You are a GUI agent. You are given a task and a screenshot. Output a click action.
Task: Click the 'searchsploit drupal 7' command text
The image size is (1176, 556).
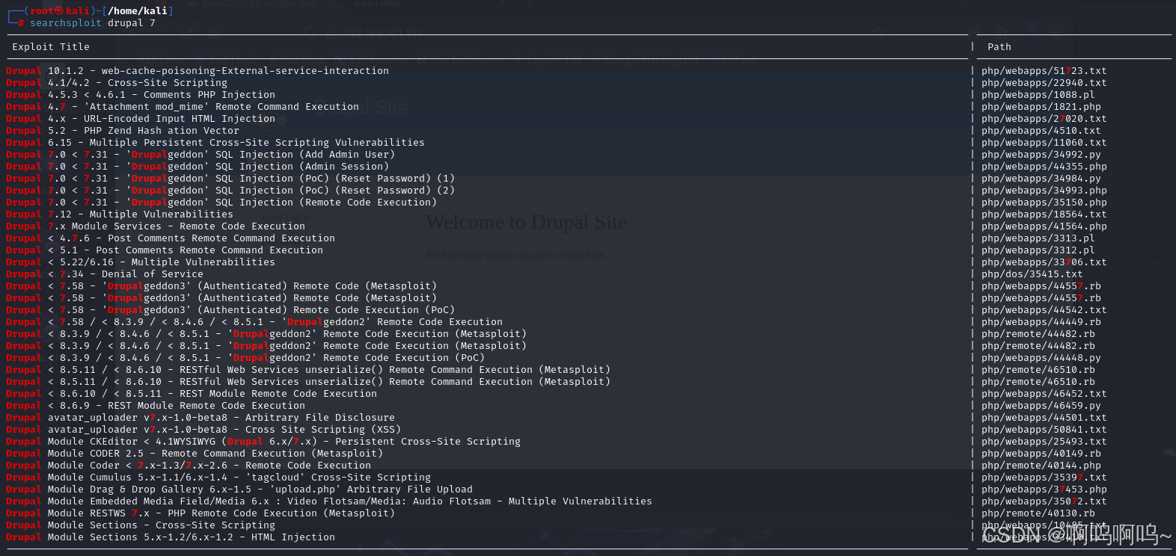[x=93, y=23]
